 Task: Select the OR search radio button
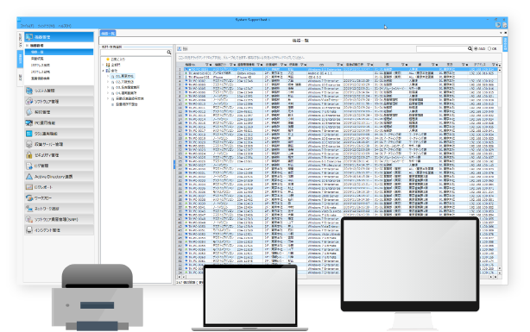click(x=489, y=49)
